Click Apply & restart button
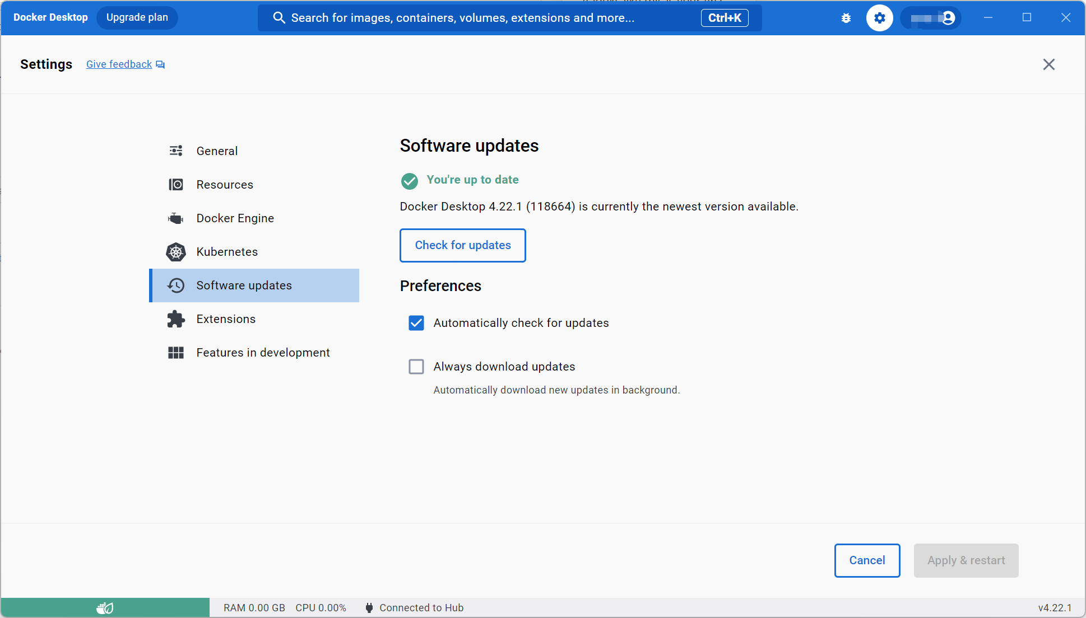 pyautogui.click(x=966, y=560)
